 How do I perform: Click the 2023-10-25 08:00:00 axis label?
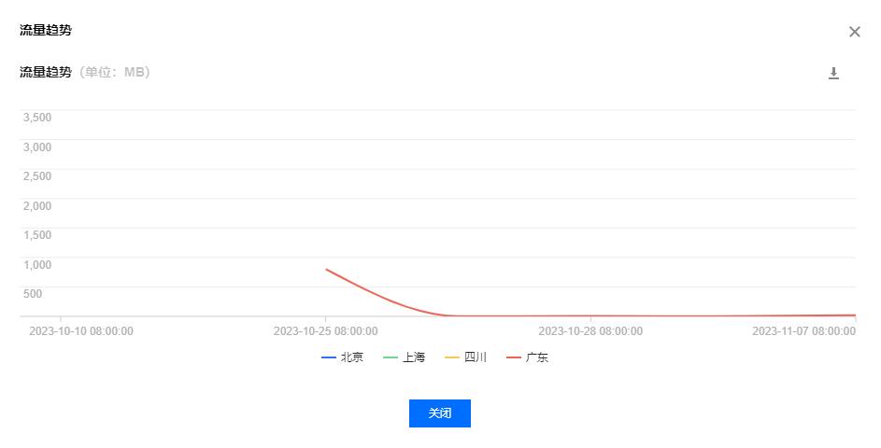(325, 331)
